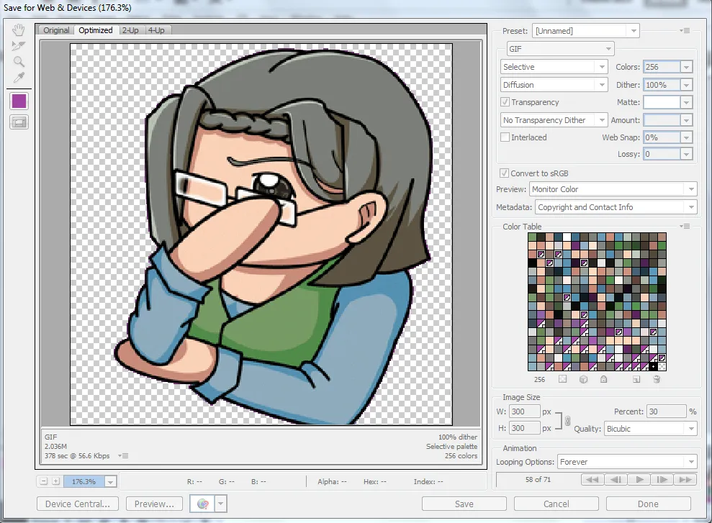Image resolution: width=712 pixels, height=523 pixels.
Task: Go to next animation frame
Action: tap(662, 479)
